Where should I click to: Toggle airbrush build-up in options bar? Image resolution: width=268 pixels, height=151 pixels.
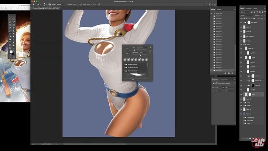pos(95,5)
